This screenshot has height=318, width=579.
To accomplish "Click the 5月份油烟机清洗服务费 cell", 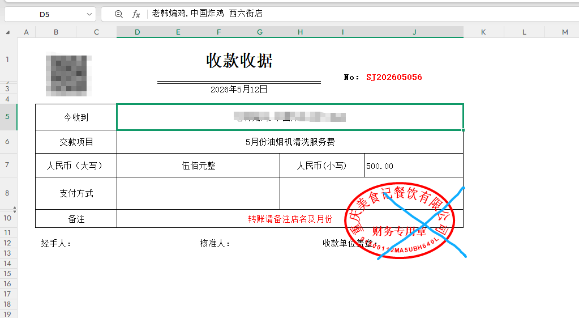I will (x=290, y=142).
